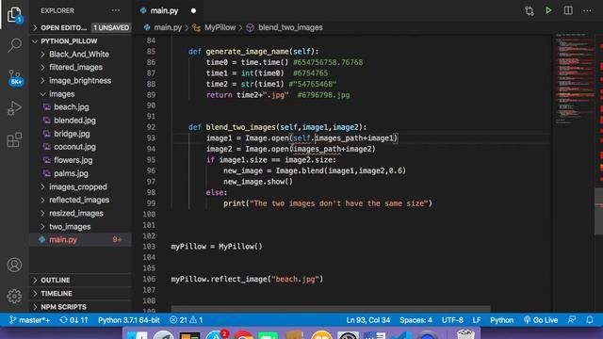Change Spaces: 4 indentation setting
This screenshot has width=603, height=339.
(x=416, y=320)
